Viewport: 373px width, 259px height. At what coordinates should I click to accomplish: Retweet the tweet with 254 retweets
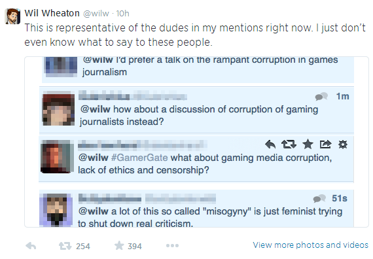(65, 246)
